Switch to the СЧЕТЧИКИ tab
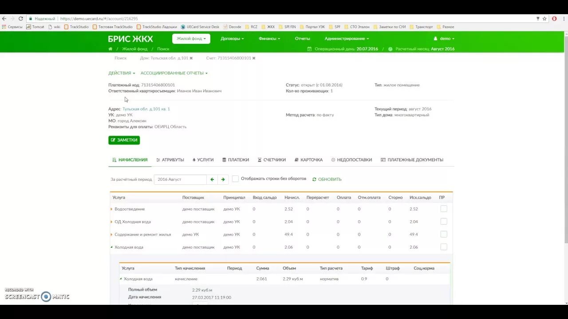This screenshot has height=319, width=568. 272,160
